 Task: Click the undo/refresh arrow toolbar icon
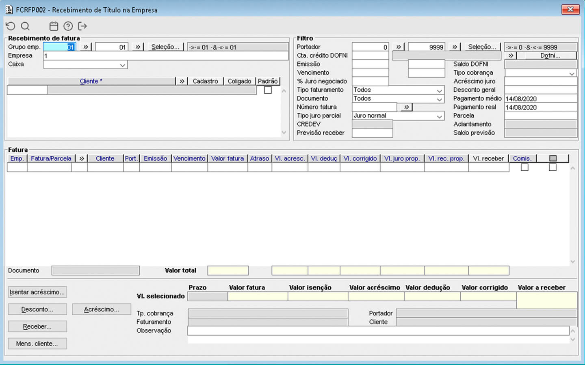coord(11,26)
